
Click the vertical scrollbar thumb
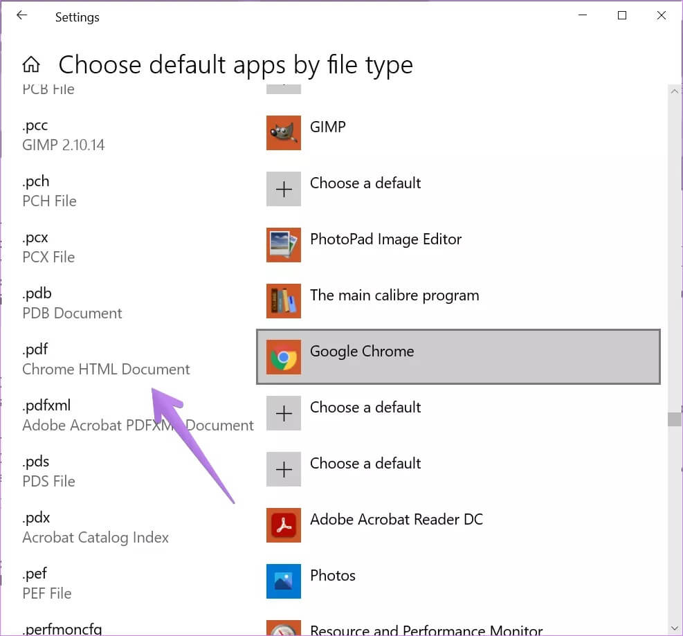[674, 419]
